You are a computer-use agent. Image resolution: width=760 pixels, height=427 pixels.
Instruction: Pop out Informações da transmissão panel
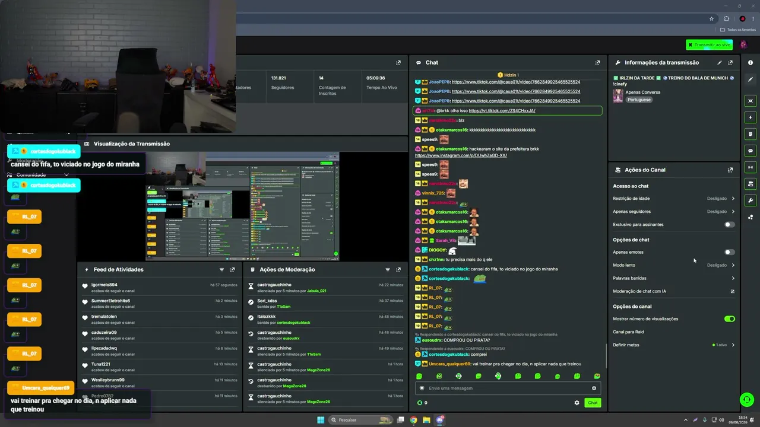point(730,62)
